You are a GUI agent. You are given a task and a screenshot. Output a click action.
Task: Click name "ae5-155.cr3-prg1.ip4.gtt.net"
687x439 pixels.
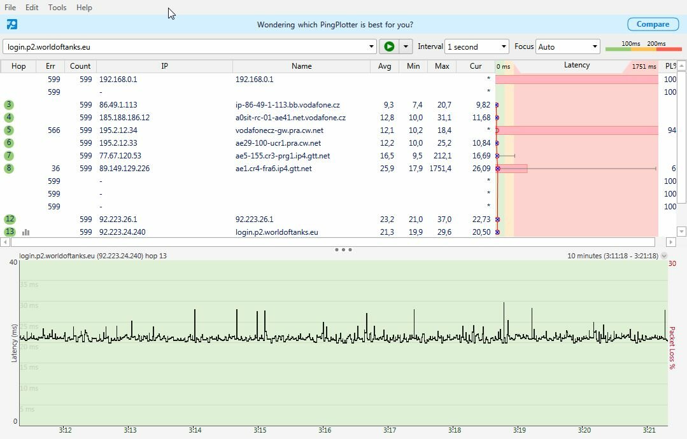(x=283, y=155)
